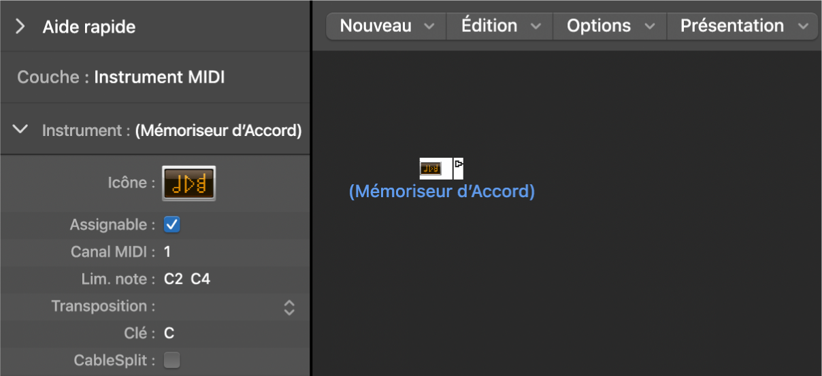Click the Couche Instrument MIDI layer name
Screen dimensions: 822x376
[159, 78]
